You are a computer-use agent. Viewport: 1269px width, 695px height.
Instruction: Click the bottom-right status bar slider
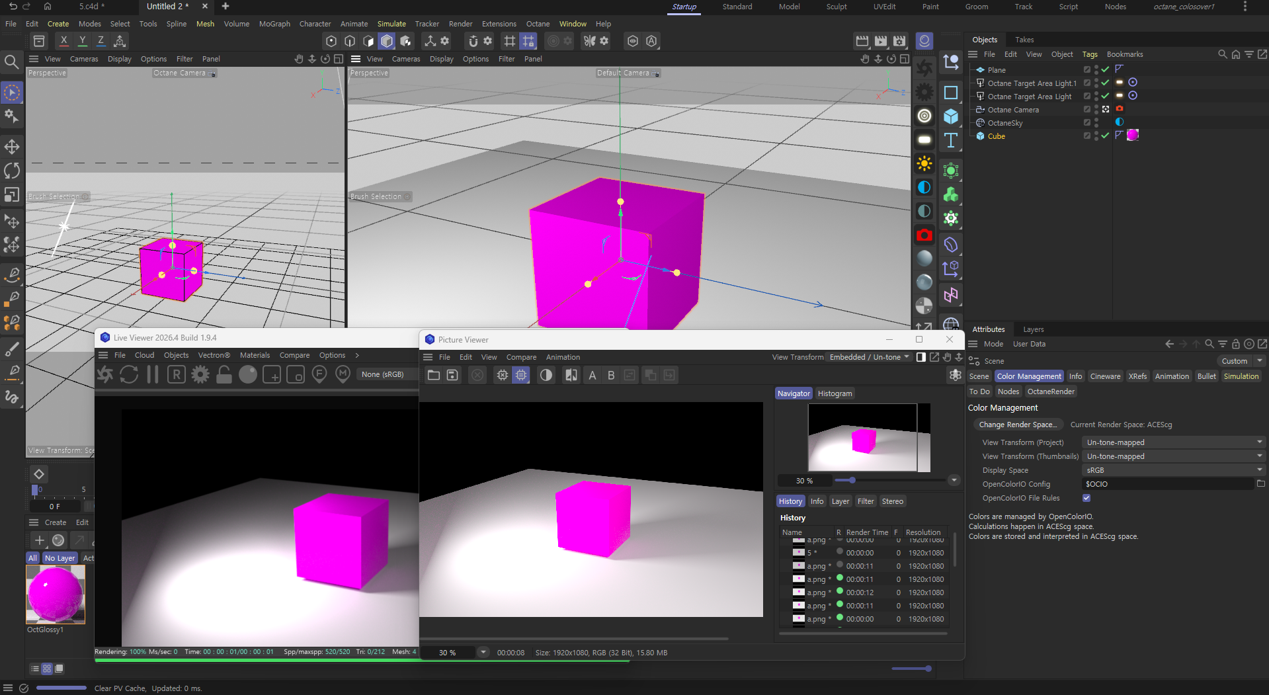point(911,669)
